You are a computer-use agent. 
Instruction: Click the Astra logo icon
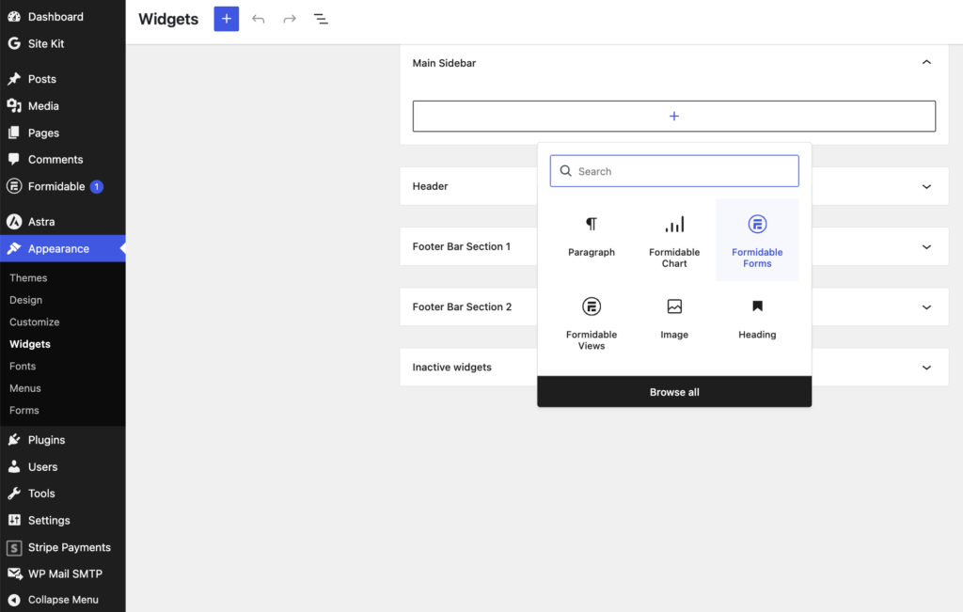14,222
